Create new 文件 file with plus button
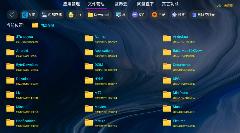The width and height of the screenshot is (240, 133). point(139,15)
